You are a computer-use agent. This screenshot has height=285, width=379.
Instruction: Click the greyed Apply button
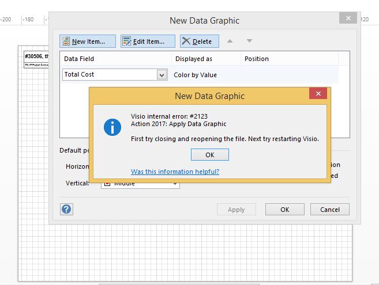237,210
